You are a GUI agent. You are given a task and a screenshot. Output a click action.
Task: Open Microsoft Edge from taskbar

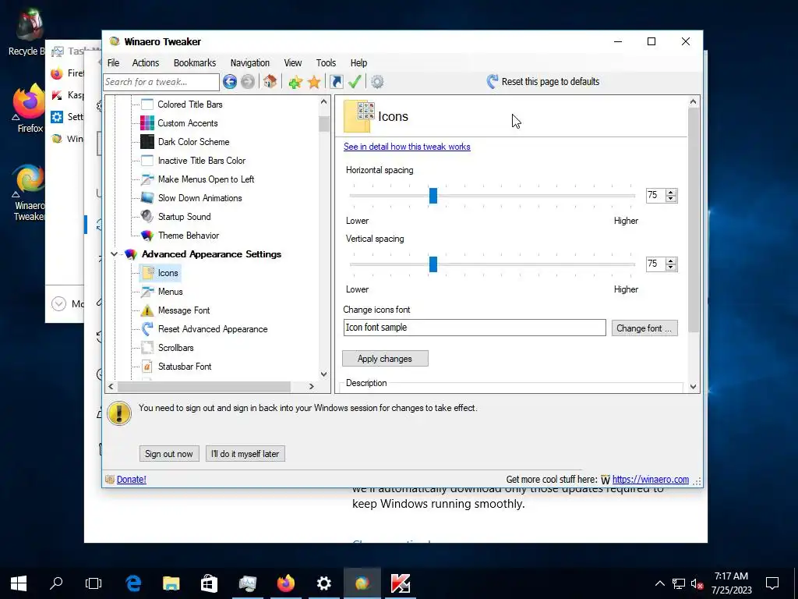pos(133,583)
